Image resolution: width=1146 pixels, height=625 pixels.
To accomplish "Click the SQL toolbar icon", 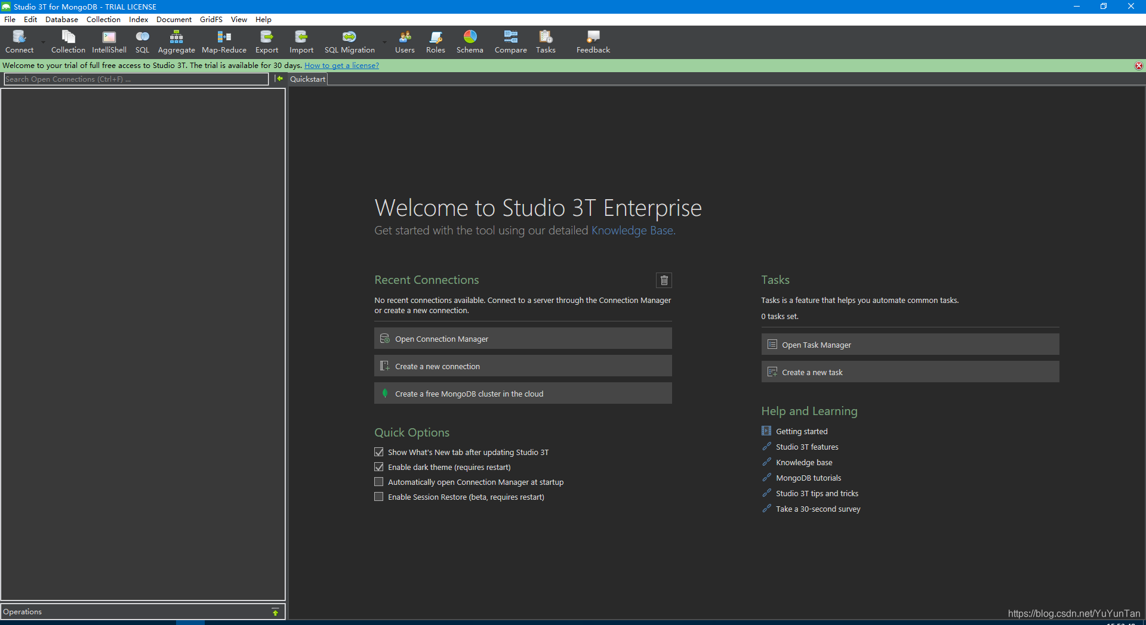I will [142, 42].
